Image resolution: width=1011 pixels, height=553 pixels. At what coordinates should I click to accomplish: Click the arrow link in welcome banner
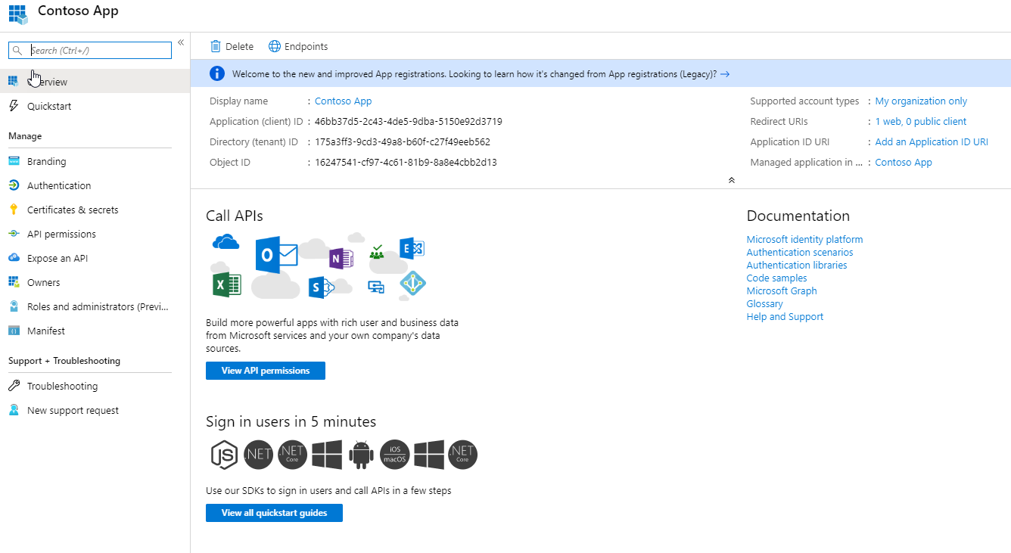click(725, 74)
